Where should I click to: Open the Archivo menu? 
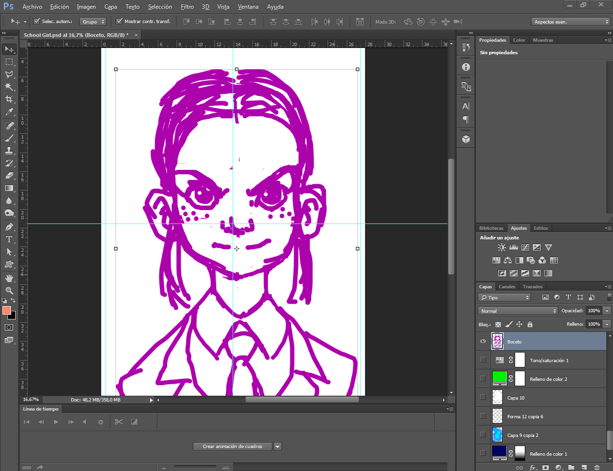click(x=32, y=7)
